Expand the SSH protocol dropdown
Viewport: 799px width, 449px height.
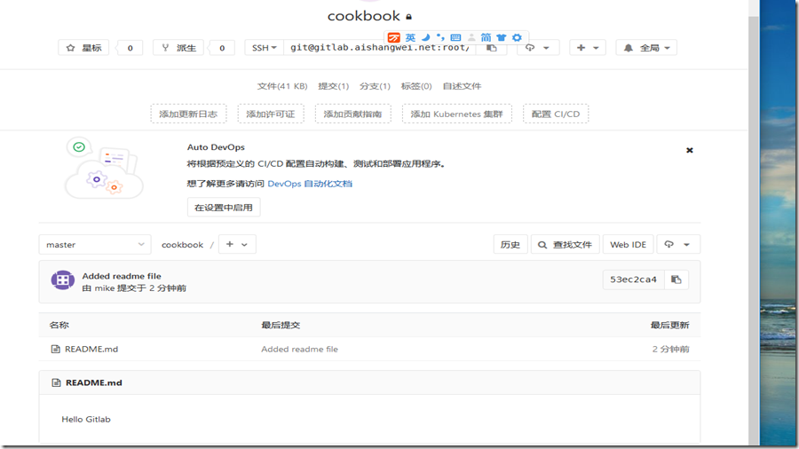click(x=264, y=48)
